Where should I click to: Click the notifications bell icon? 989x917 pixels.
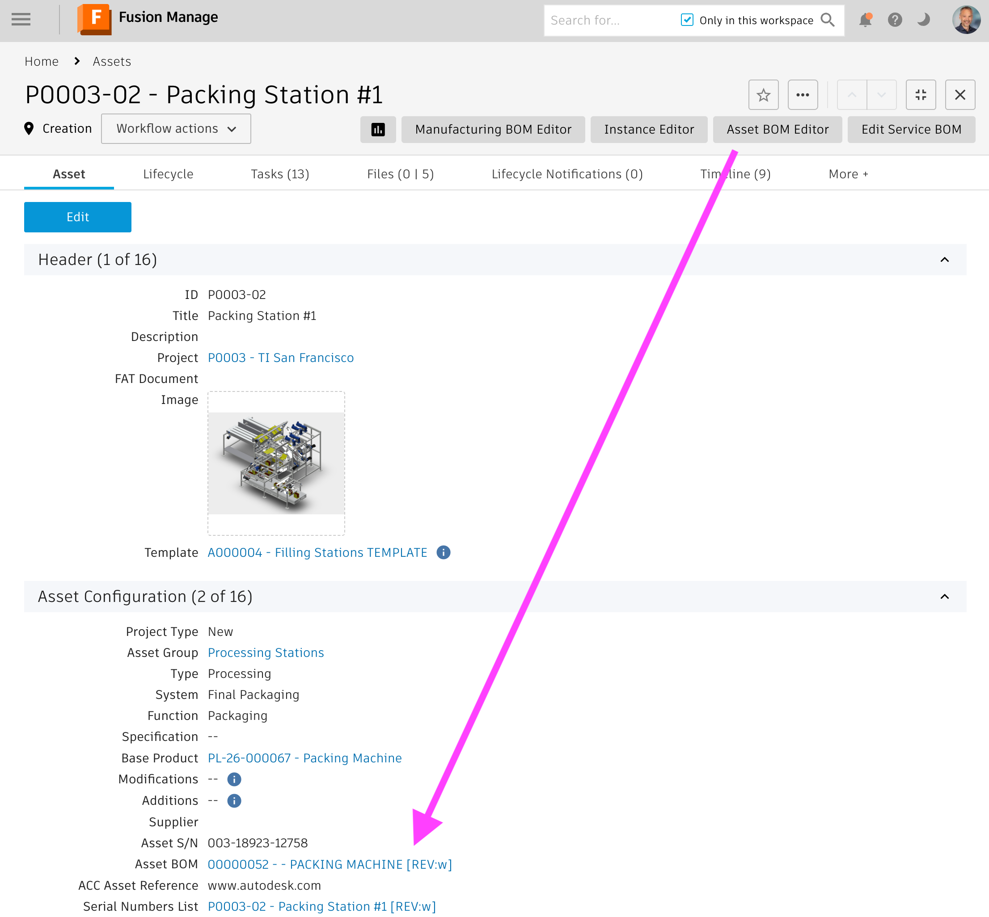pyautogui.click(x=865, y=20)
